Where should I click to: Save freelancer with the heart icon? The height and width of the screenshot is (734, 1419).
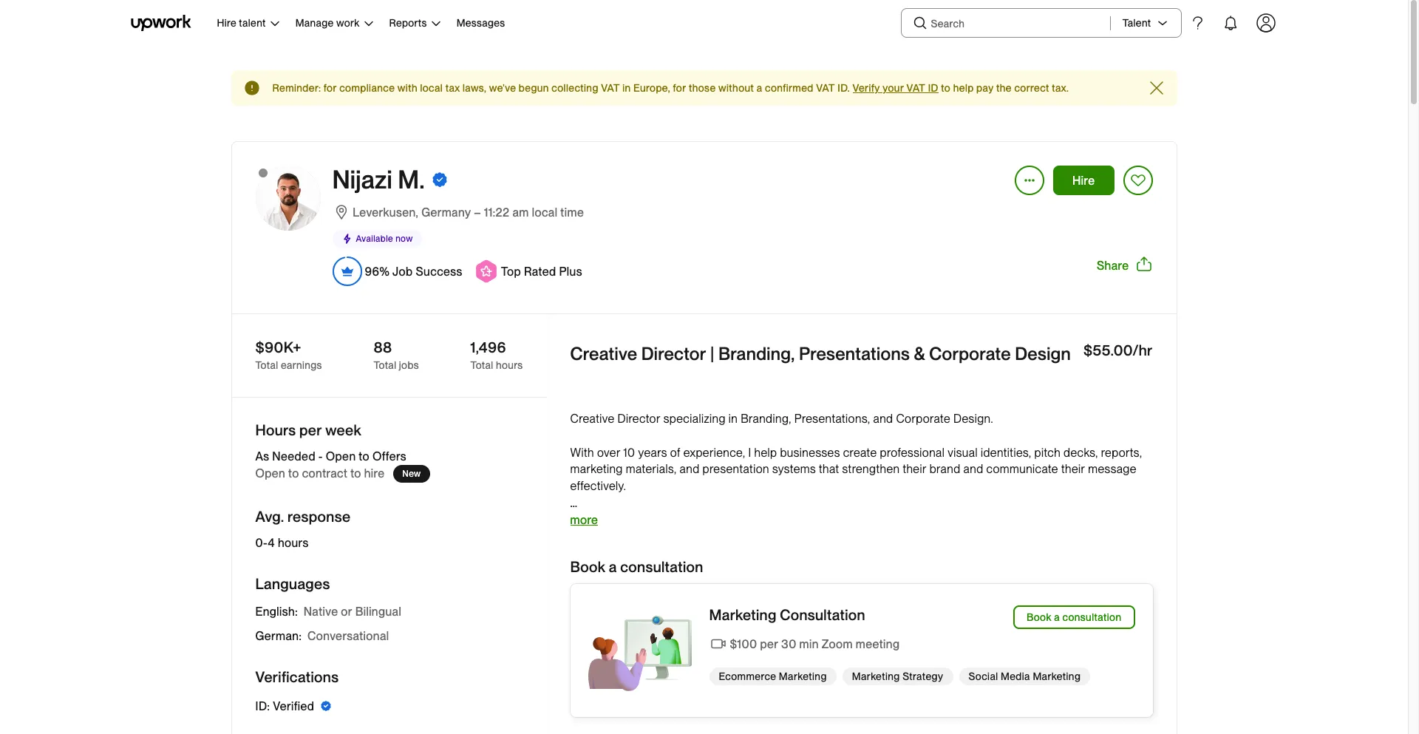tap(1138, 180)
